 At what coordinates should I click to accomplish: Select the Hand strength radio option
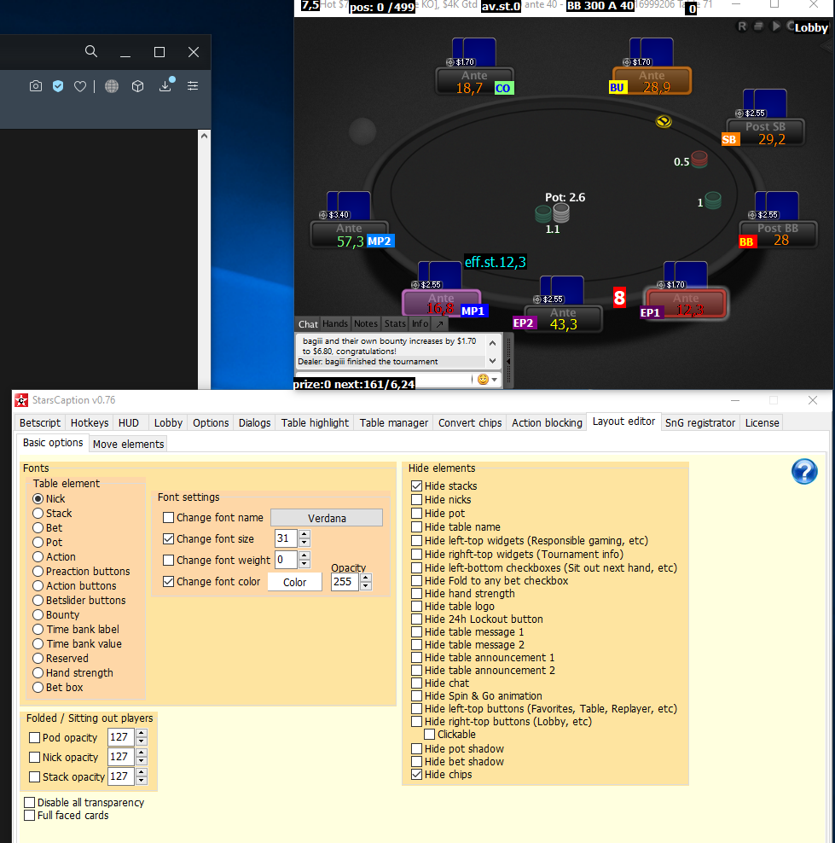click(38, 672)
